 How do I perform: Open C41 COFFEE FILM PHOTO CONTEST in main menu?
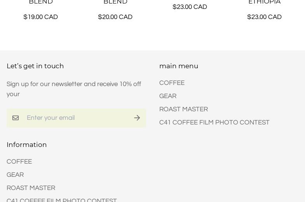click(x=214, y=123)
